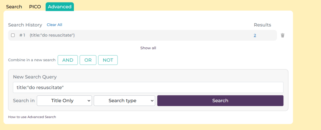The width and height of the screenshot is (321, 130).
Task: Clear All search history
Action: tap(55, 25)
